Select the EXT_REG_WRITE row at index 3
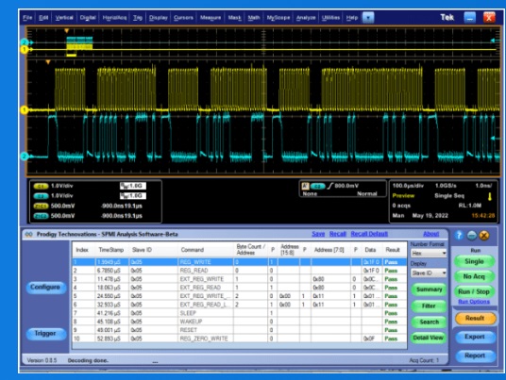The width and height of the screenshot is (506, 380). tap(240, 279)
